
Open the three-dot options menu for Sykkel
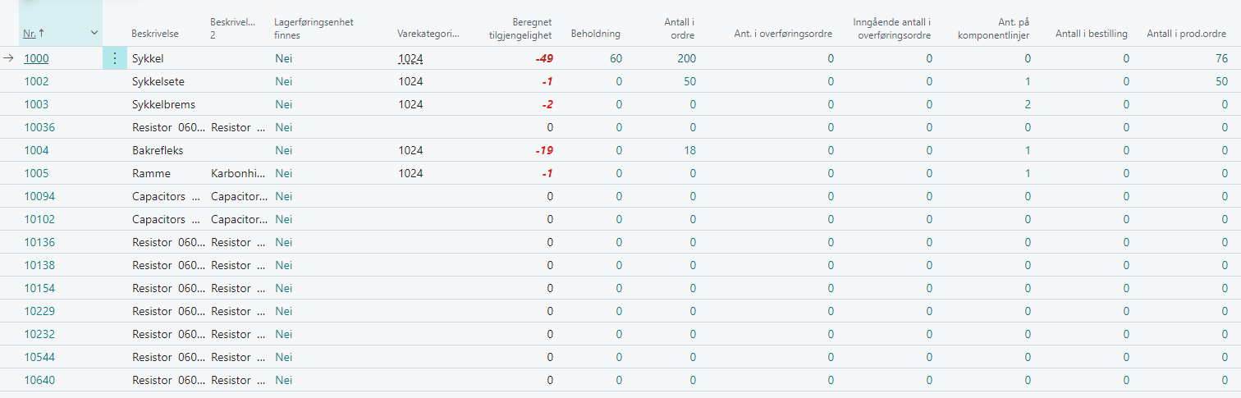click(115, 58)
